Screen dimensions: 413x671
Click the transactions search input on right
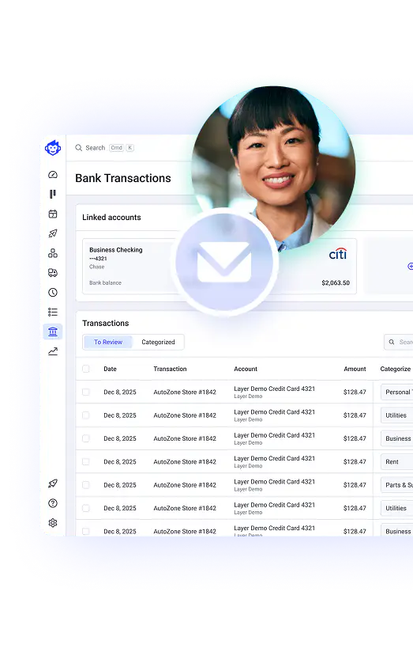[399, 342]
